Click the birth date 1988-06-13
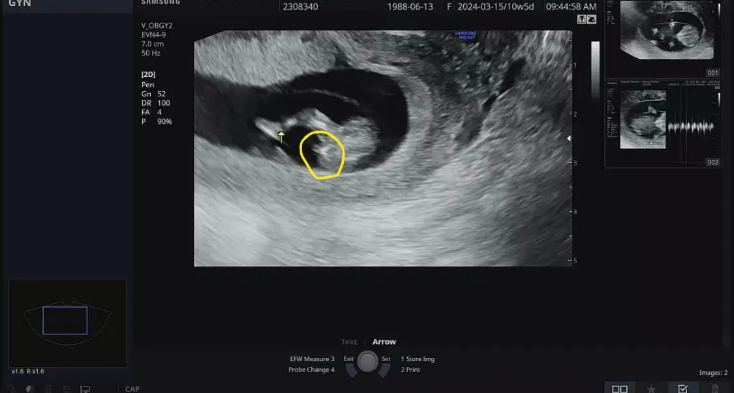This screenshot has width=734, height=393. [410, 7]
